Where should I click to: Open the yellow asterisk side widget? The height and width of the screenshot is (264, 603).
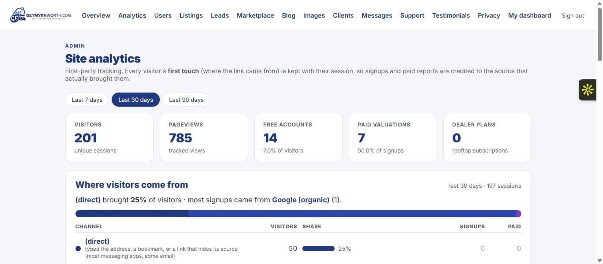(588, 90)
